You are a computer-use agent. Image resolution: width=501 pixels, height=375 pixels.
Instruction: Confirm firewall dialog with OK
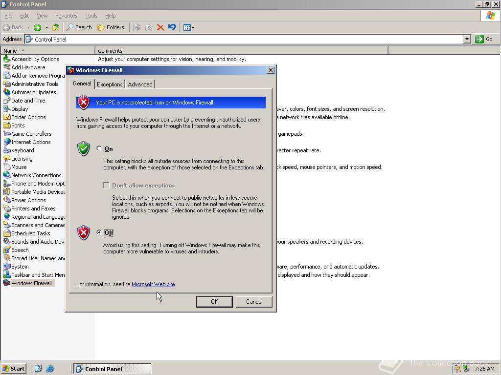[214, 302]
